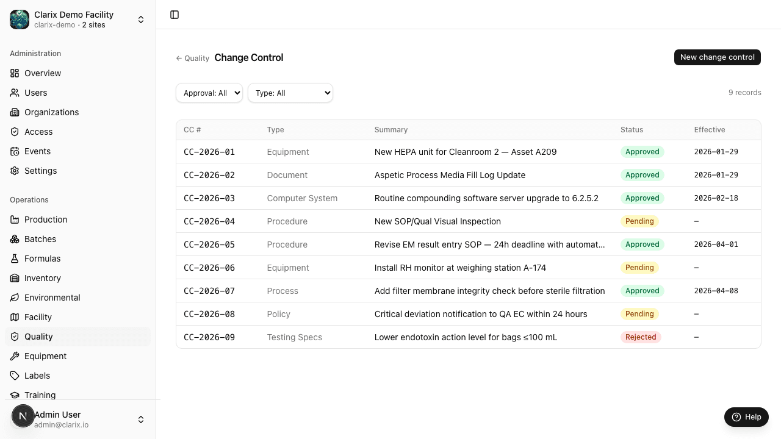The width and height of the screenshot is (781, 439).
Task: Click the Summary column header
Action: [391, 130]
